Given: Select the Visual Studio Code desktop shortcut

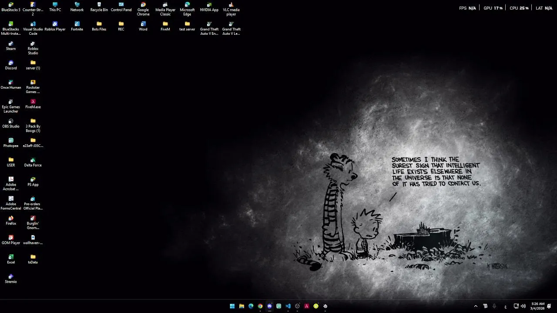Looking at the screenshot, I should 33,29.
